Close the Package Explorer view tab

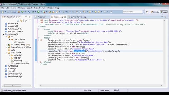(x=20, y=17)
